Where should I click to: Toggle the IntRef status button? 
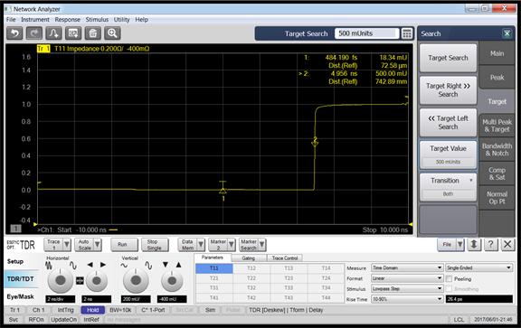point(91,320)
